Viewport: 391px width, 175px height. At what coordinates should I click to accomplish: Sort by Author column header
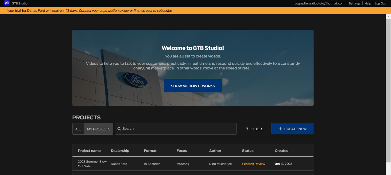click(215, 151)
